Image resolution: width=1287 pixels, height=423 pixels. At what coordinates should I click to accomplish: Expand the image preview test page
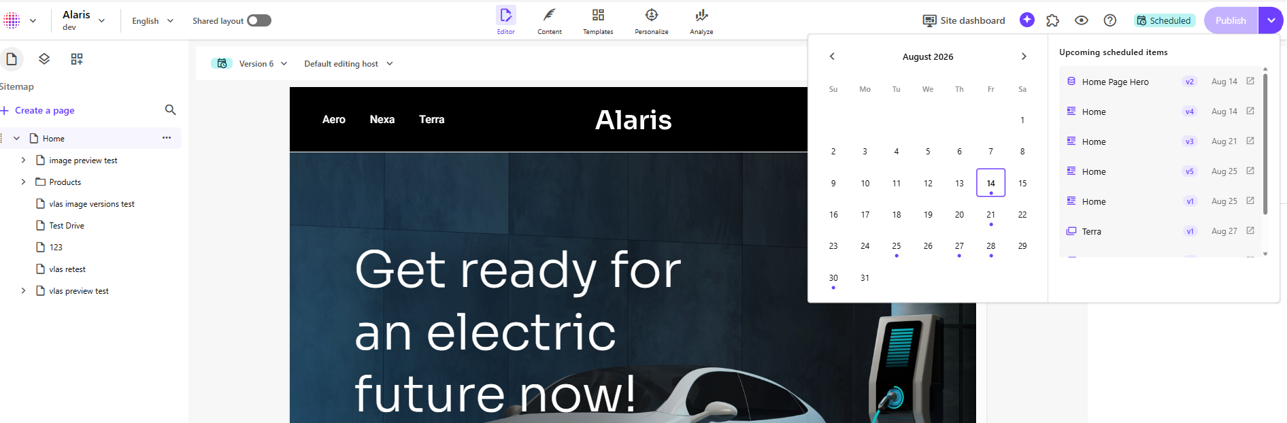tap(23, 160)
